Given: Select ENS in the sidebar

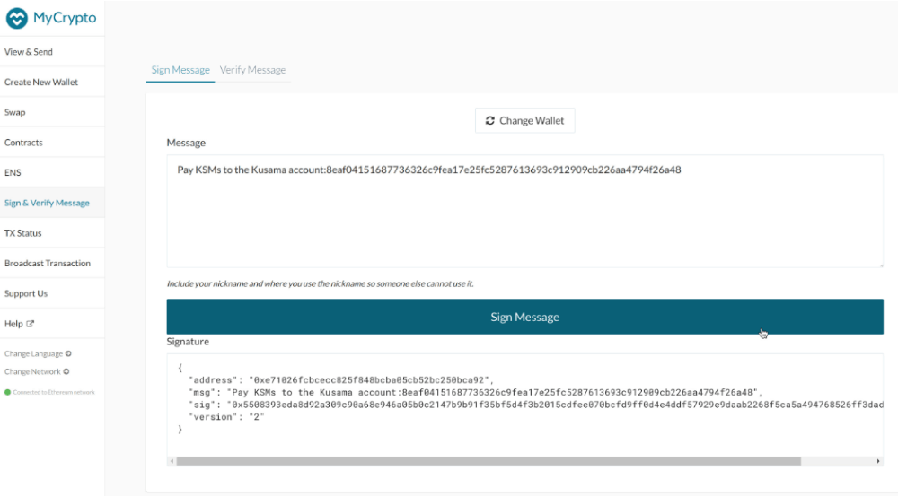Looking at the screenshot, I should coord(52,172).
